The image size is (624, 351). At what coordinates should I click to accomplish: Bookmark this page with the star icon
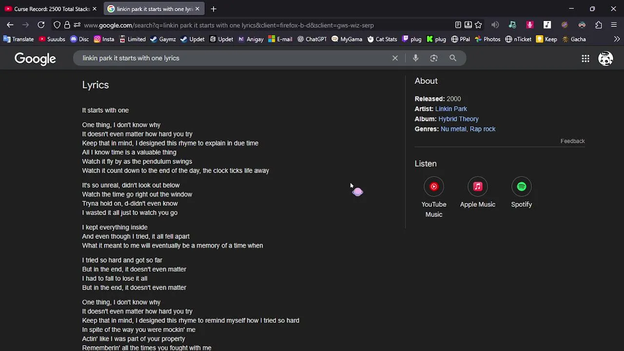tap(478, 25)
